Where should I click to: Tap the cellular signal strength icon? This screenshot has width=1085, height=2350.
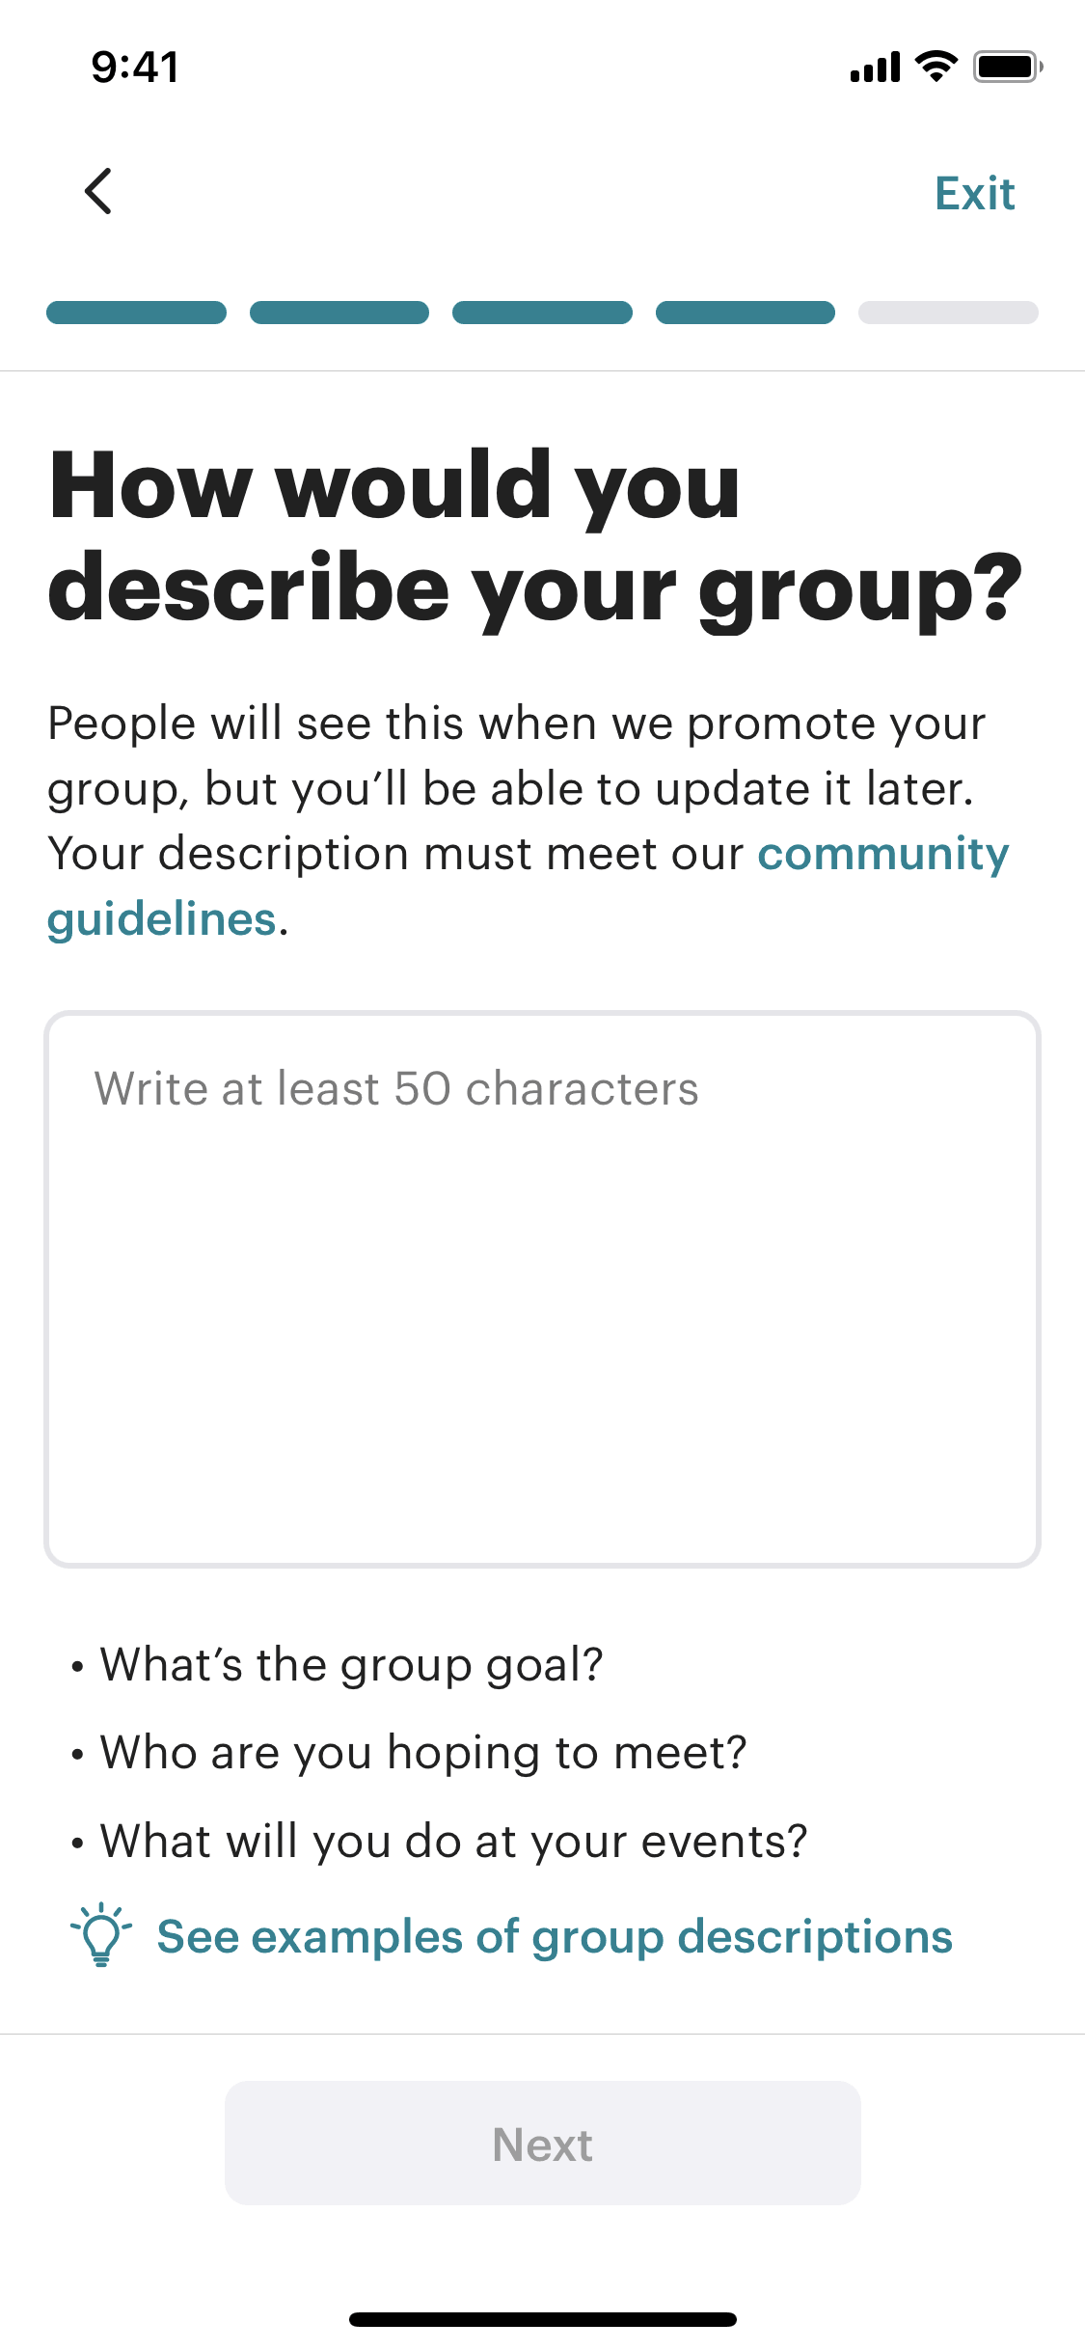(875, 68)
